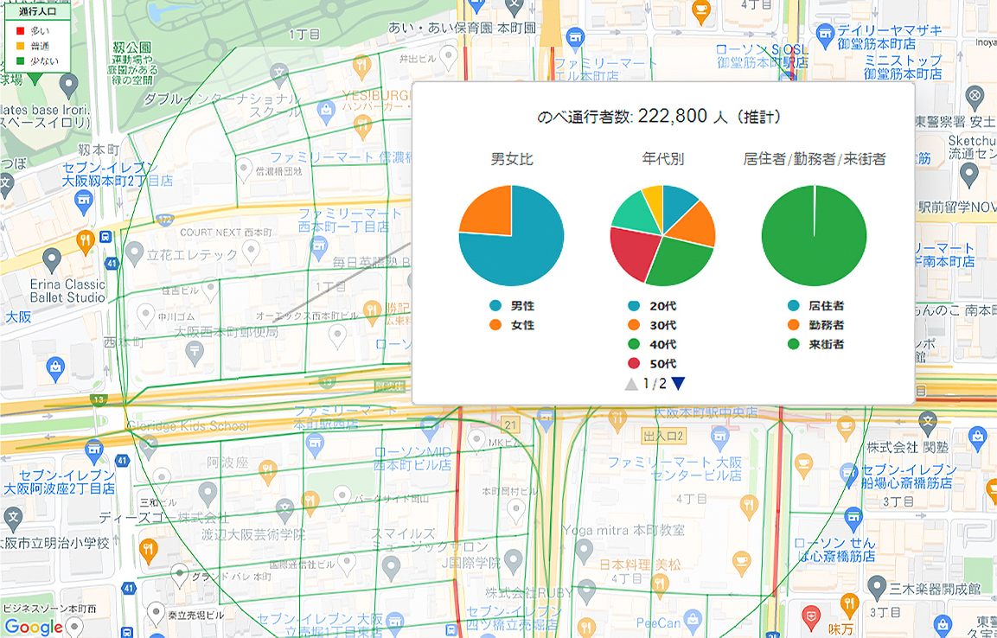Select the 秦立売堀ビル map pin

pyautogui.click(x=156, y=613)
